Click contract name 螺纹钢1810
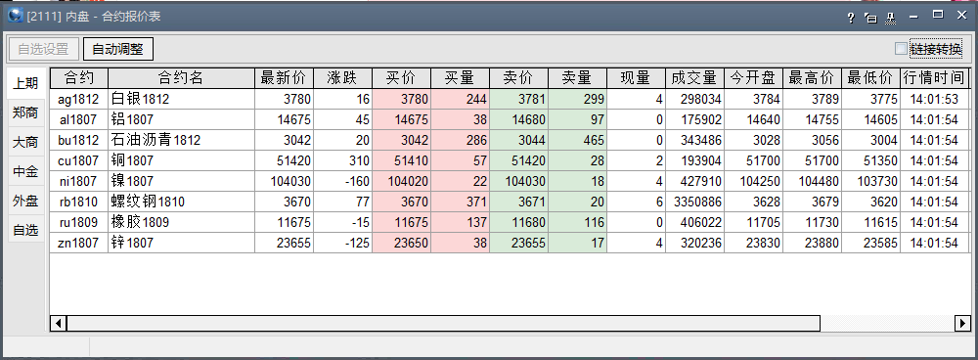978x360 pixels. pyautogui.click(x=182, y=202)
